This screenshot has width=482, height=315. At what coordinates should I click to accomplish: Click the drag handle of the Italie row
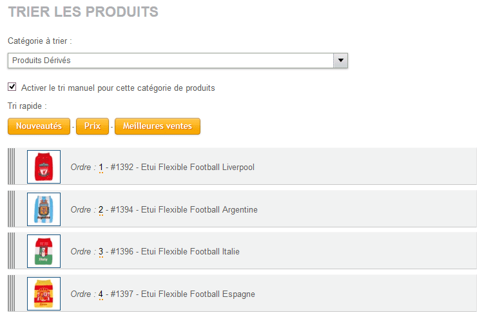click(x=12, y=251)
